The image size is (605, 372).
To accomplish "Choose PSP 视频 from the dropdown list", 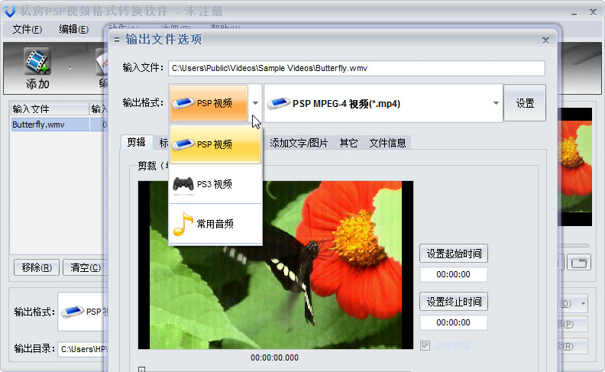I will pos(215,144).
